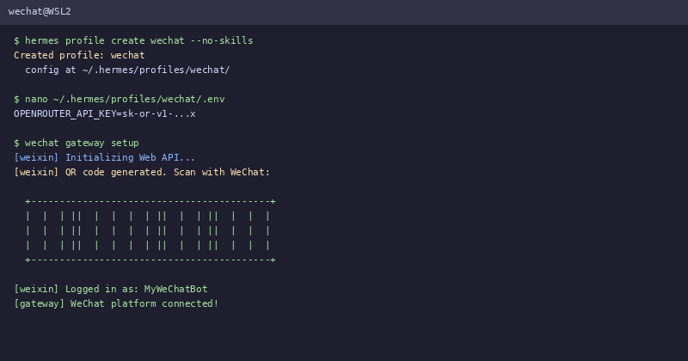Click the [gateway] tag in the last line

click(x=39, y=303)
